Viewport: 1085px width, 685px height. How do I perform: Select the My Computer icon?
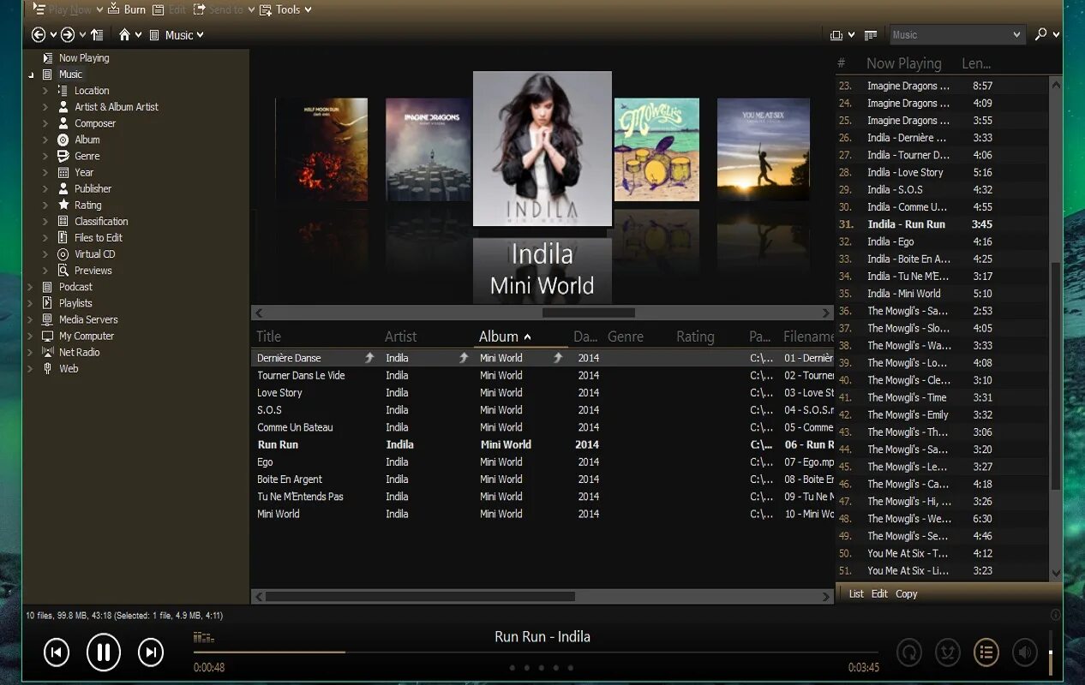[48, 336]
